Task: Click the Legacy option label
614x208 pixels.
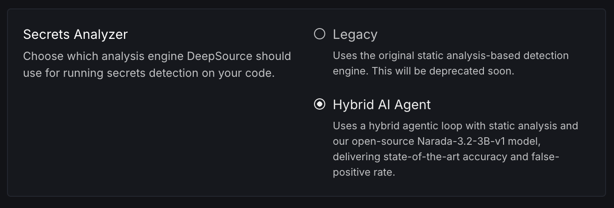Action: pyautogui.click(x=355, y=35)
